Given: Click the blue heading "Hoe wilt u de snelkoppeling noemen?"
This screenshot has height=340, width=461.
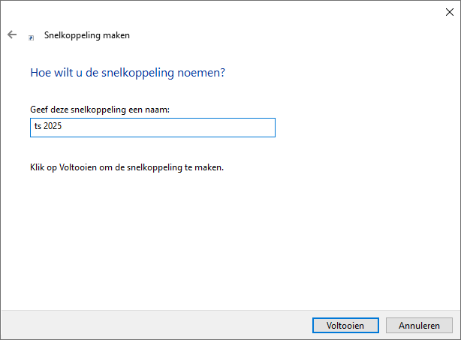Looking at the screenshot, I should pos(128,73).
